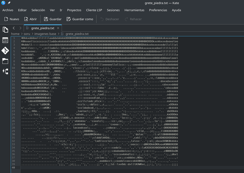Image resolution: width=244 pixels, height=173 pixels.
Task: Open the Cliente LSP menu
Action: (x=94, y=10)
